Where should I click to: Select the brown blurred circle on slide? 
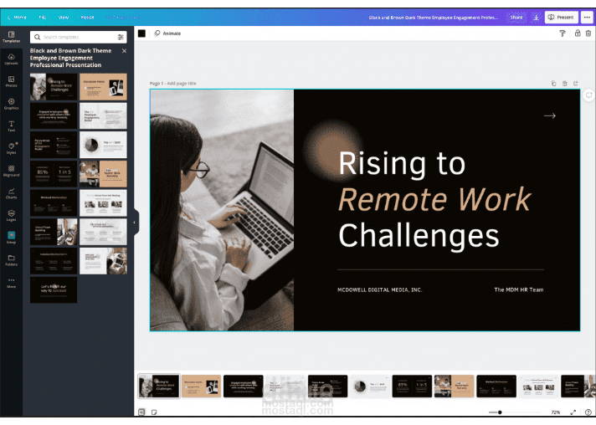[x=333, y=150]
